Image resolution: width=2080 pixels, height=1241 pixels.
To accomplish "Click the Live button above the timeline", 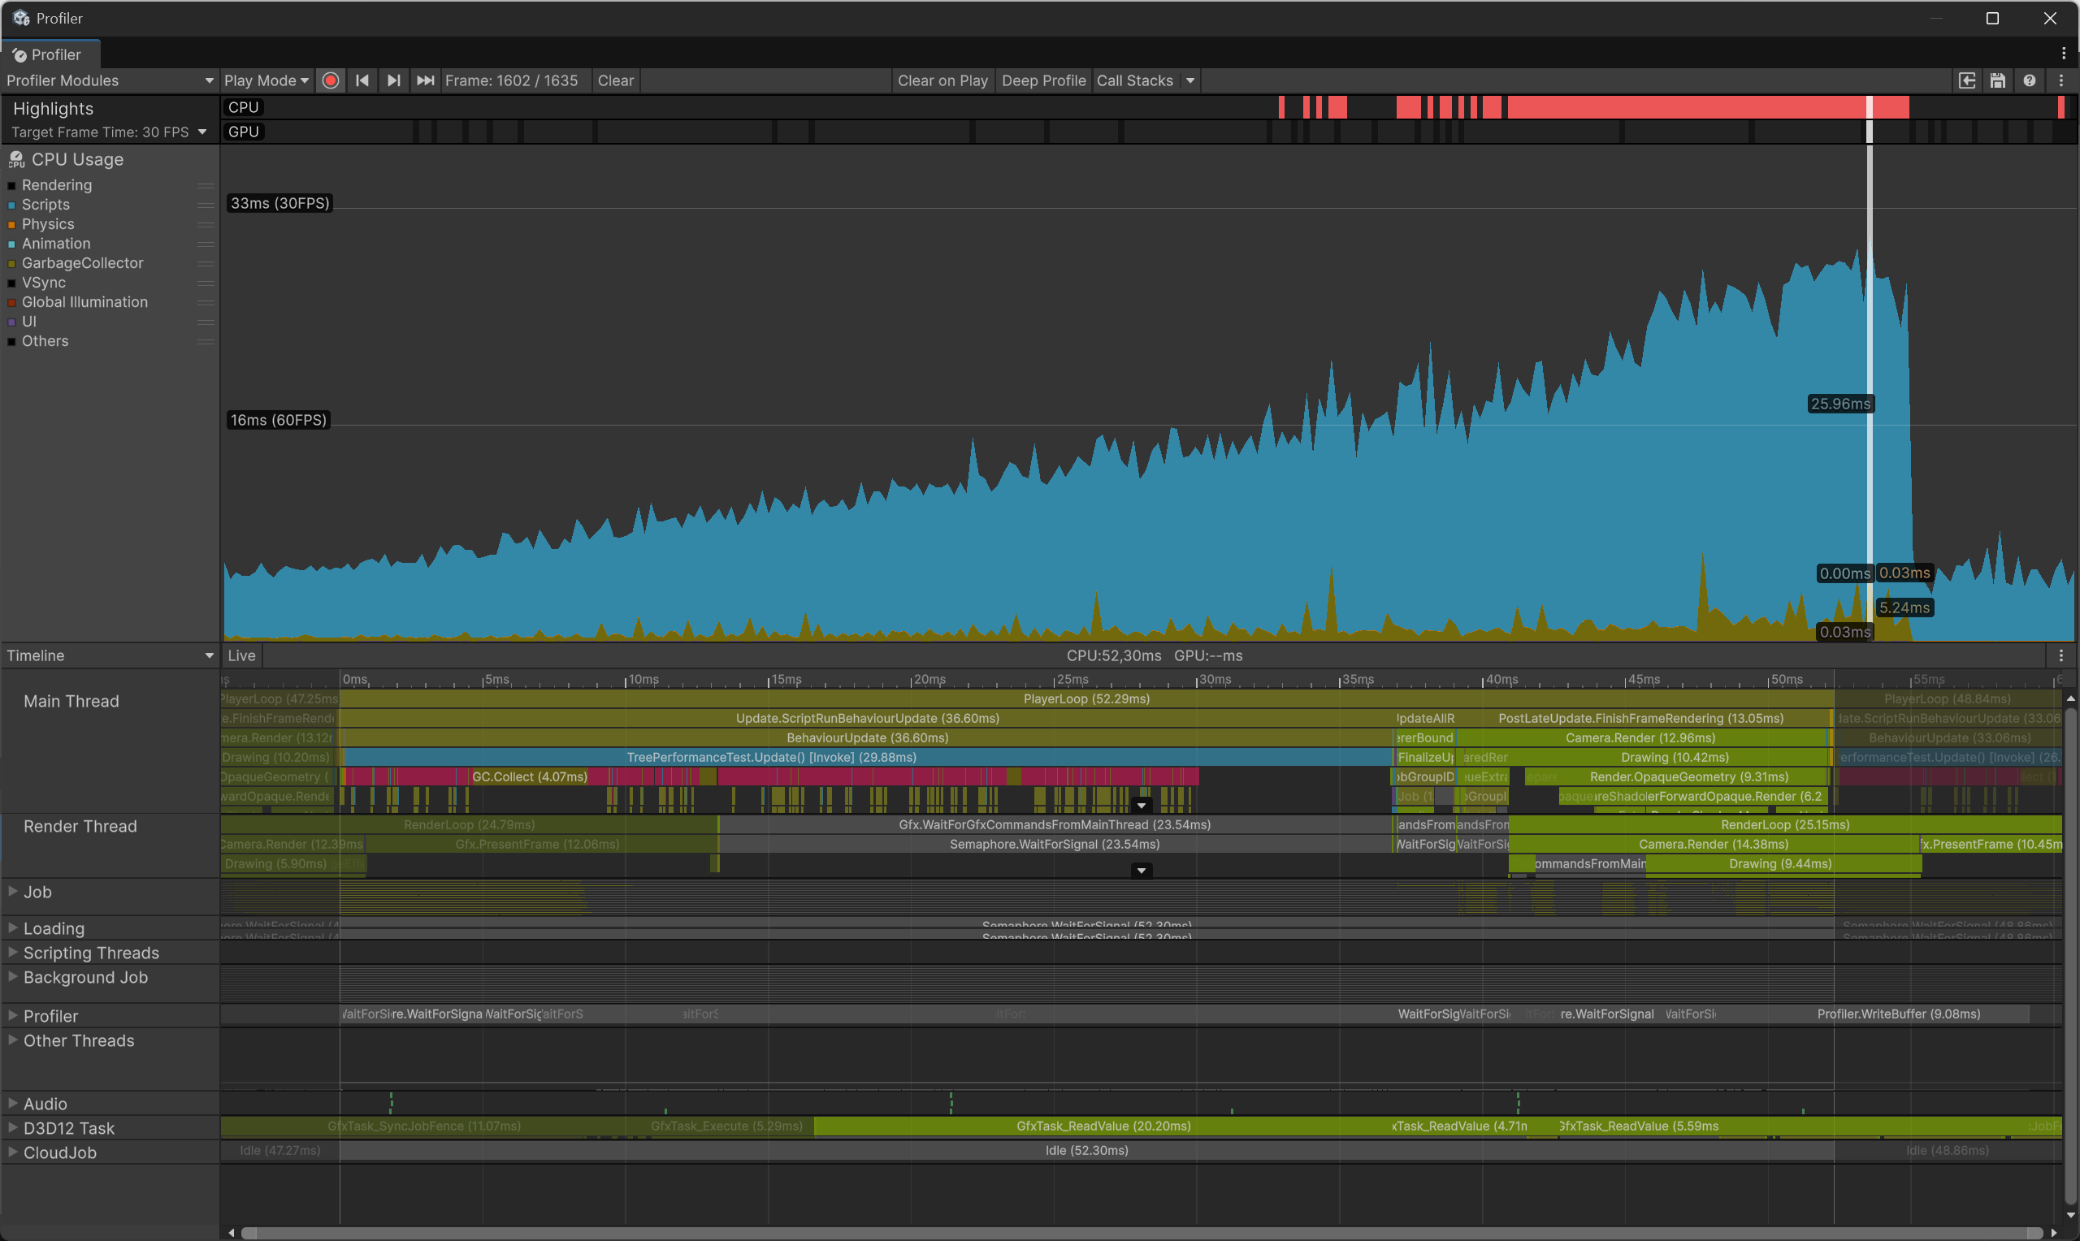I will pyautogui.click(x=240, y=655).
